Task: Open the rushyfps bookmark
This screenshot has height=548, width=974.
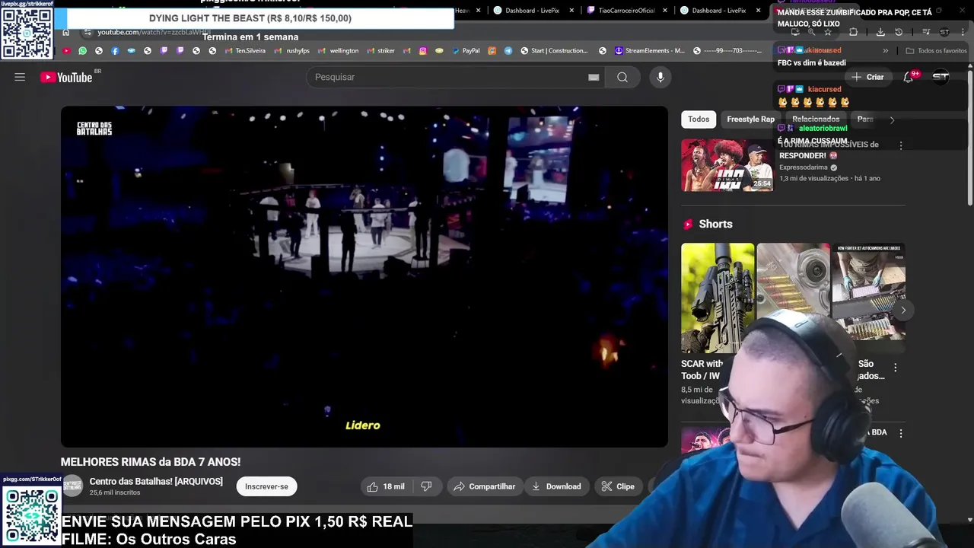Action: tap(291, 51)
